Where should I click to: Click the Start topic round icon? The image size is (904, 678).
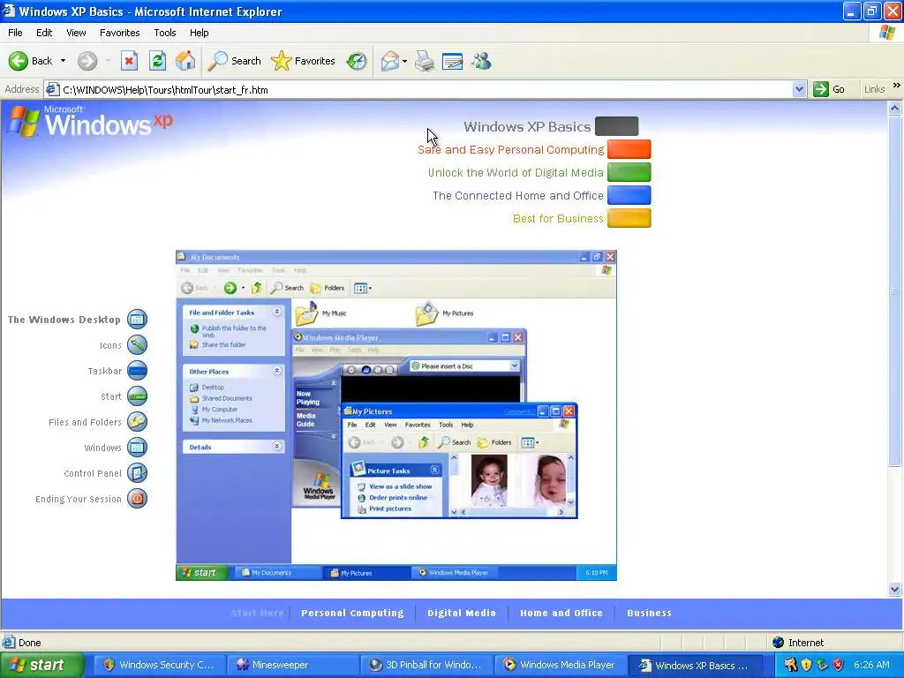coord(137,396)
